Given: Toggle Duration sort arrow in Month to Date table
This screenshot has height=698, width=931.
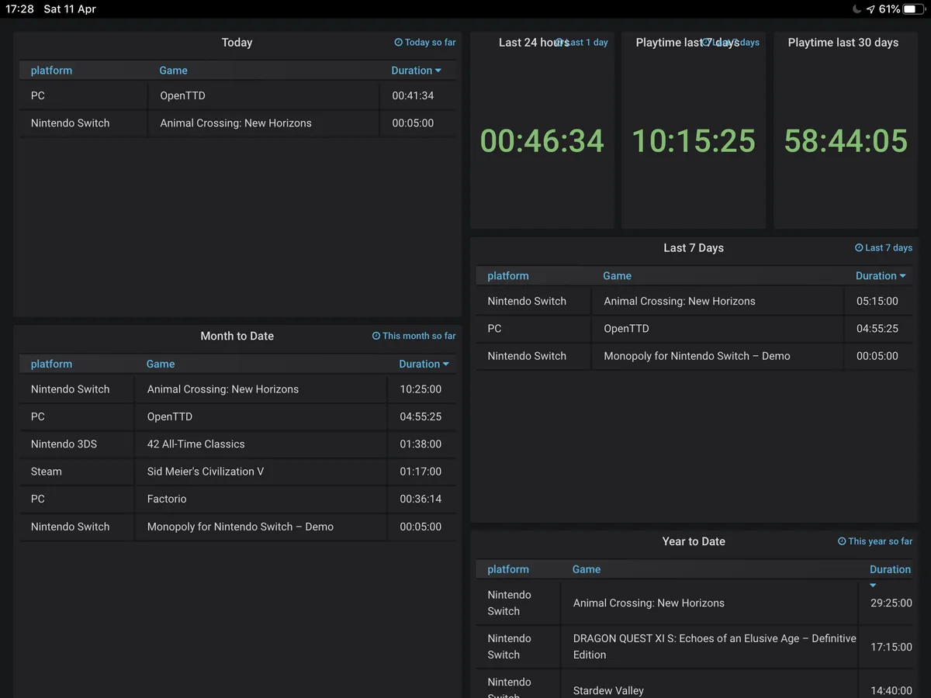Looking at the screenshot, I should click(446, 365).
